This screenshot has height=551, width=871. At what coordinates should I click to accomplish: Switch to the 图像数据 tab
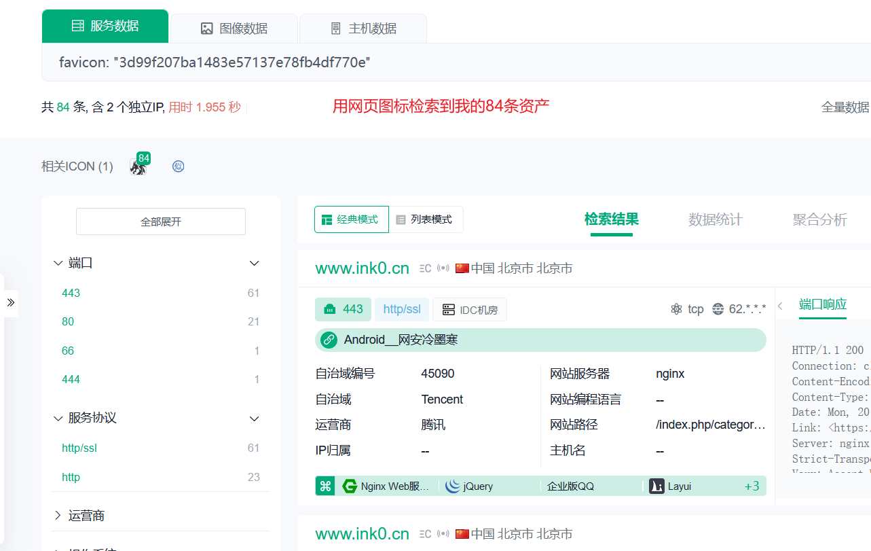pyautogui.click(x=234, y=28)
